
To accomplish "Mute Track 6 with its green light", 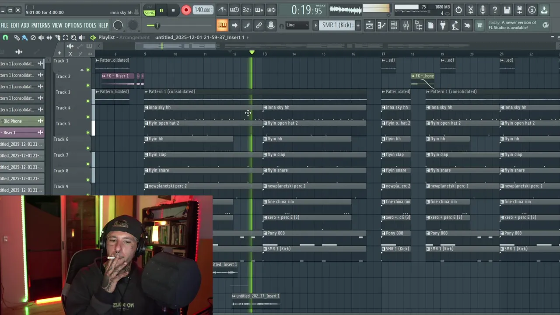I will (87, 148).
